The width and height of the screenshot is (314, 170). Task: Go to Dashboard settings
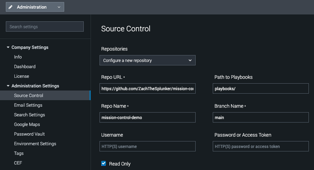[x=25, y=66]
